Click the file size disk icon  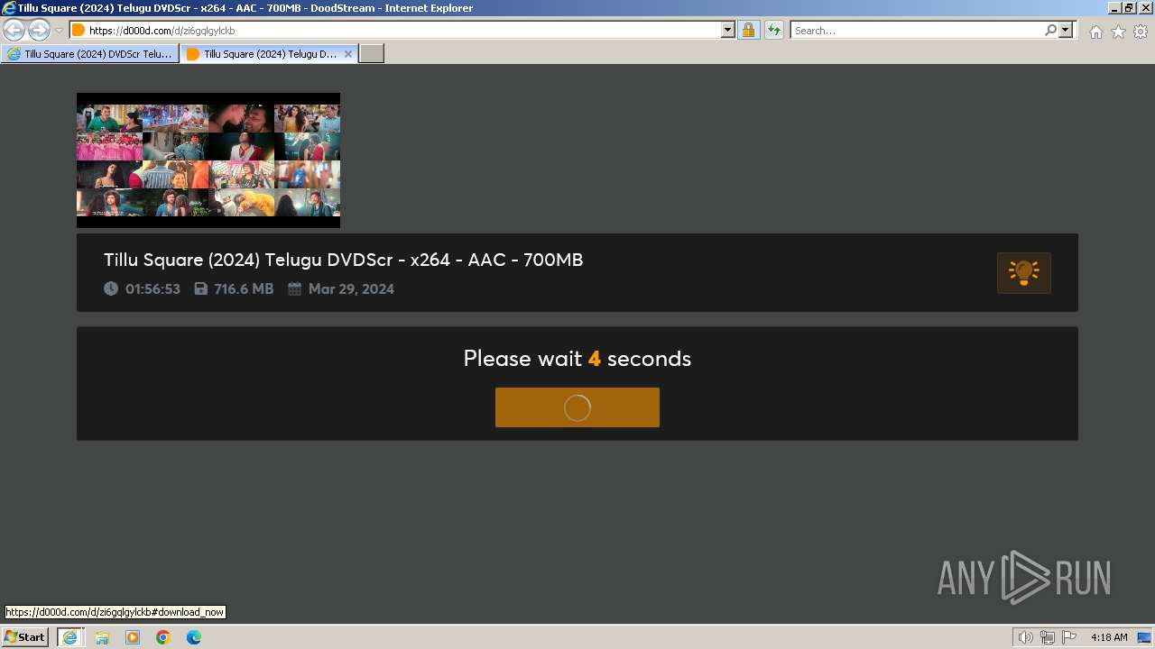click(201, 288)
